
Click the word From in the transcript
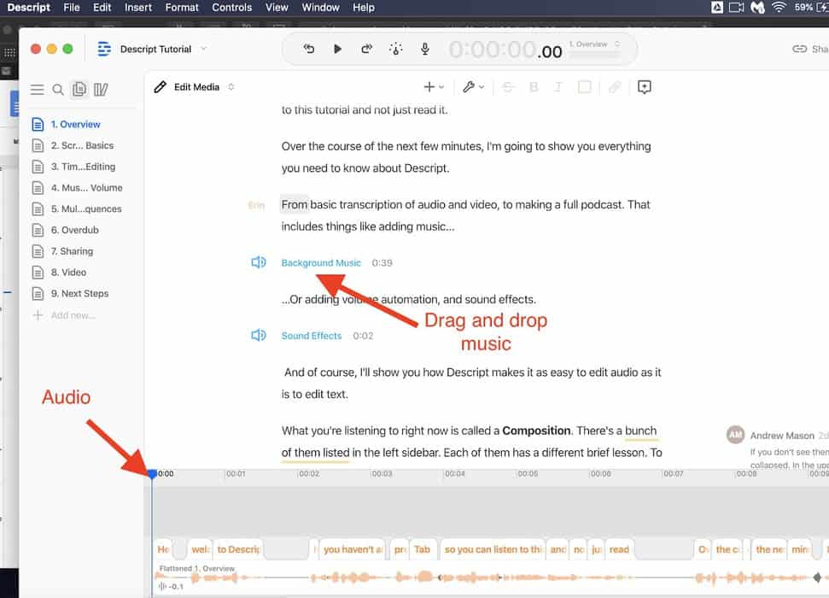[x=294, y=205]
